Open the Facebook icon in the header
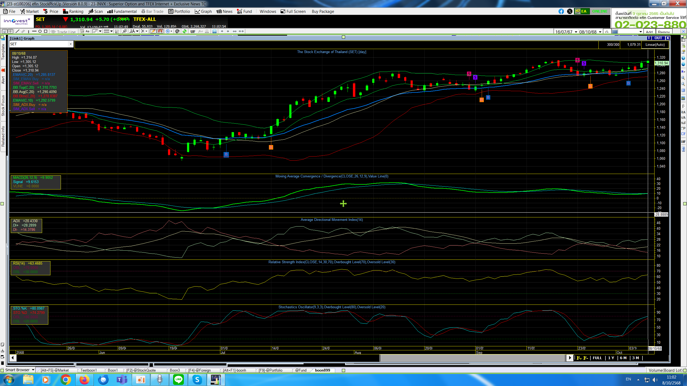 (x=561, y=11)
